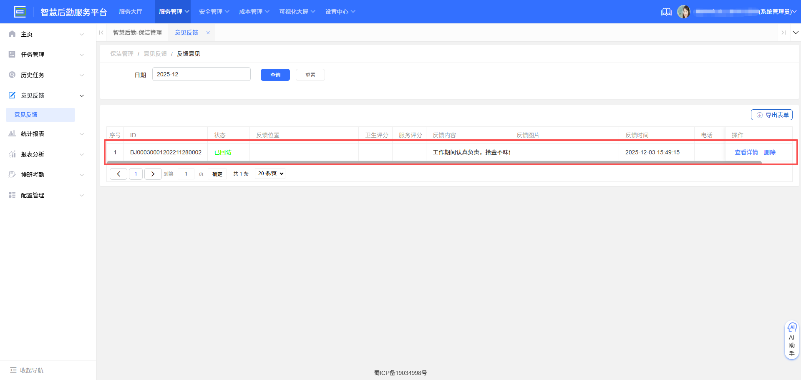Expand the 设置中心 menu chevron
Screen dimensions: 801x380
[353, 12]
